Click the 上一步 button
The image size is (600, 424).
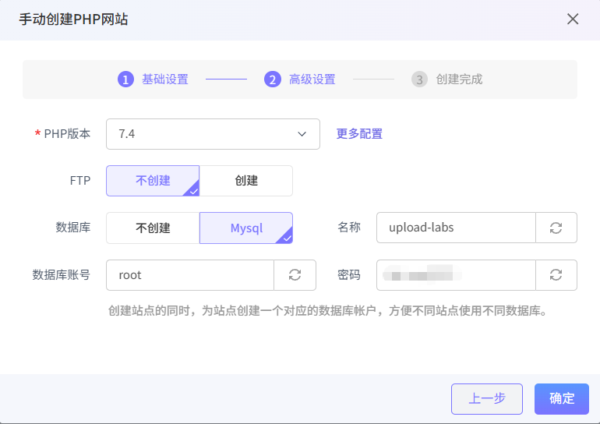(x=487, y=399)
